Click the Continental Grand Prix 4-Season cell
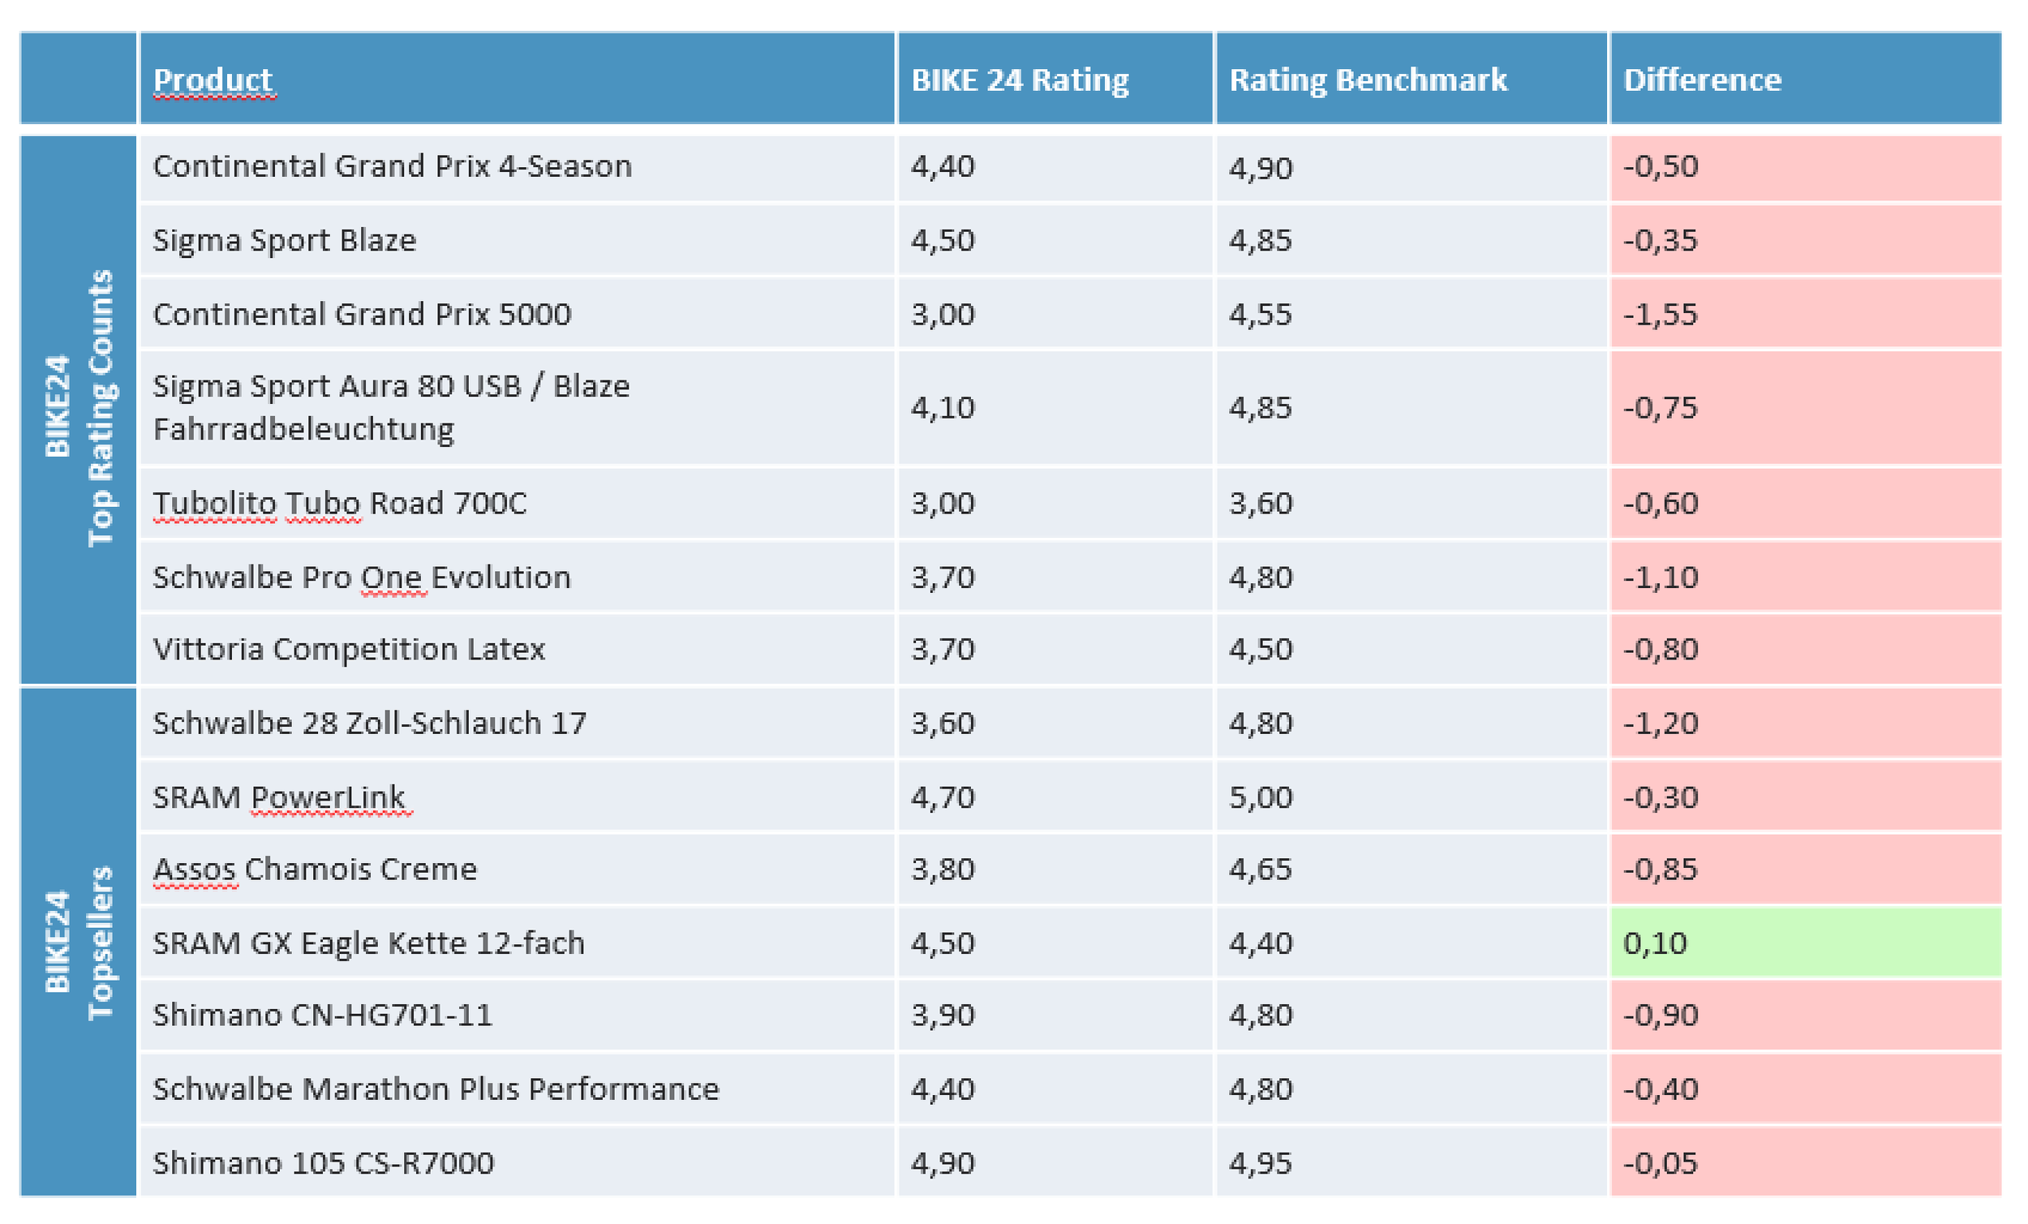This screenshot has width=2028, height=1224. [x=392, y=167]
